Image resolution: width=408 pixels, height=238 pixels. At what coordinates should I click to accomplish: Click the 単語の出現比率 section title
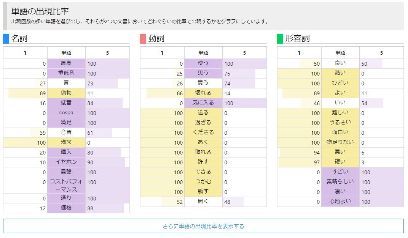40,11
